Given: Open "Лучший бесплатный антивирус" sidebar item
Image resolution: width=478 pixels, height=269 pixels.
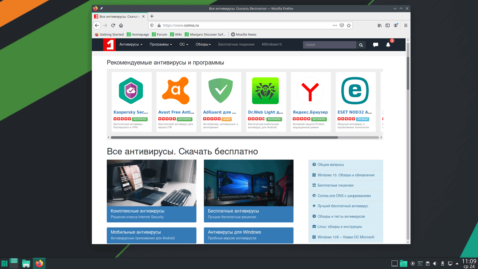Looking at the screenshot, I should (346, 206).
